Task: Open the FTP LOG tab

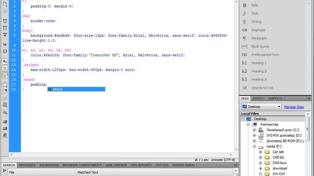Action: pos(162,165)
